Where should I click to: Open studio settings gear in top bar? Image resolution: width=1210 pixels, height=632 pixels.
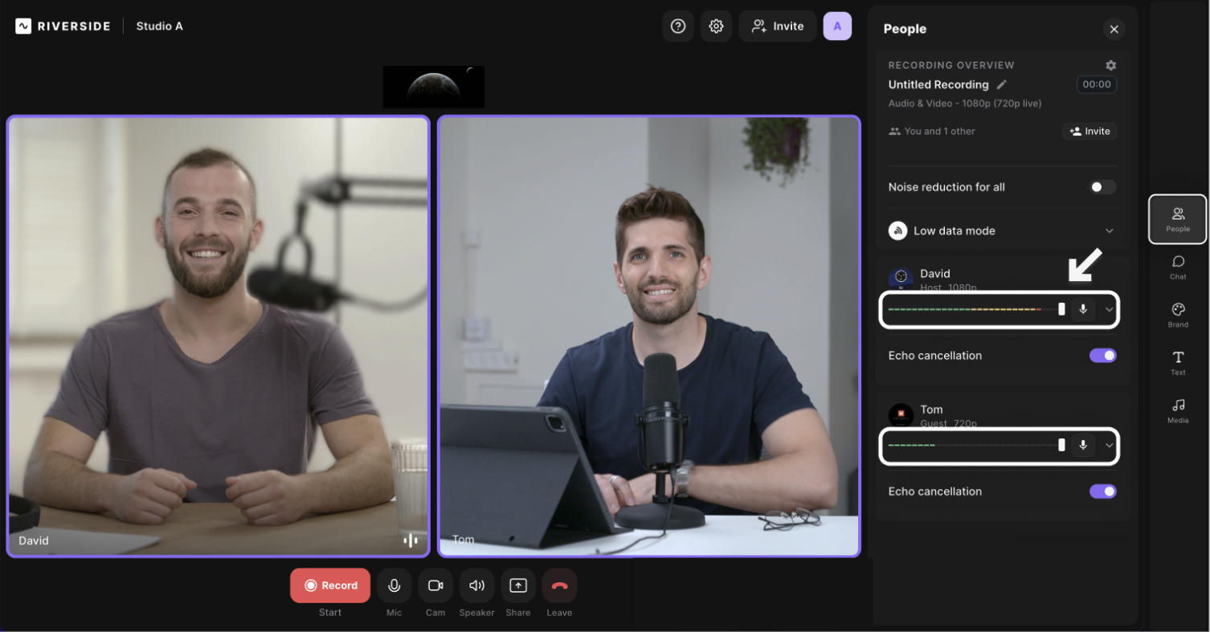(x=716, y=27)
